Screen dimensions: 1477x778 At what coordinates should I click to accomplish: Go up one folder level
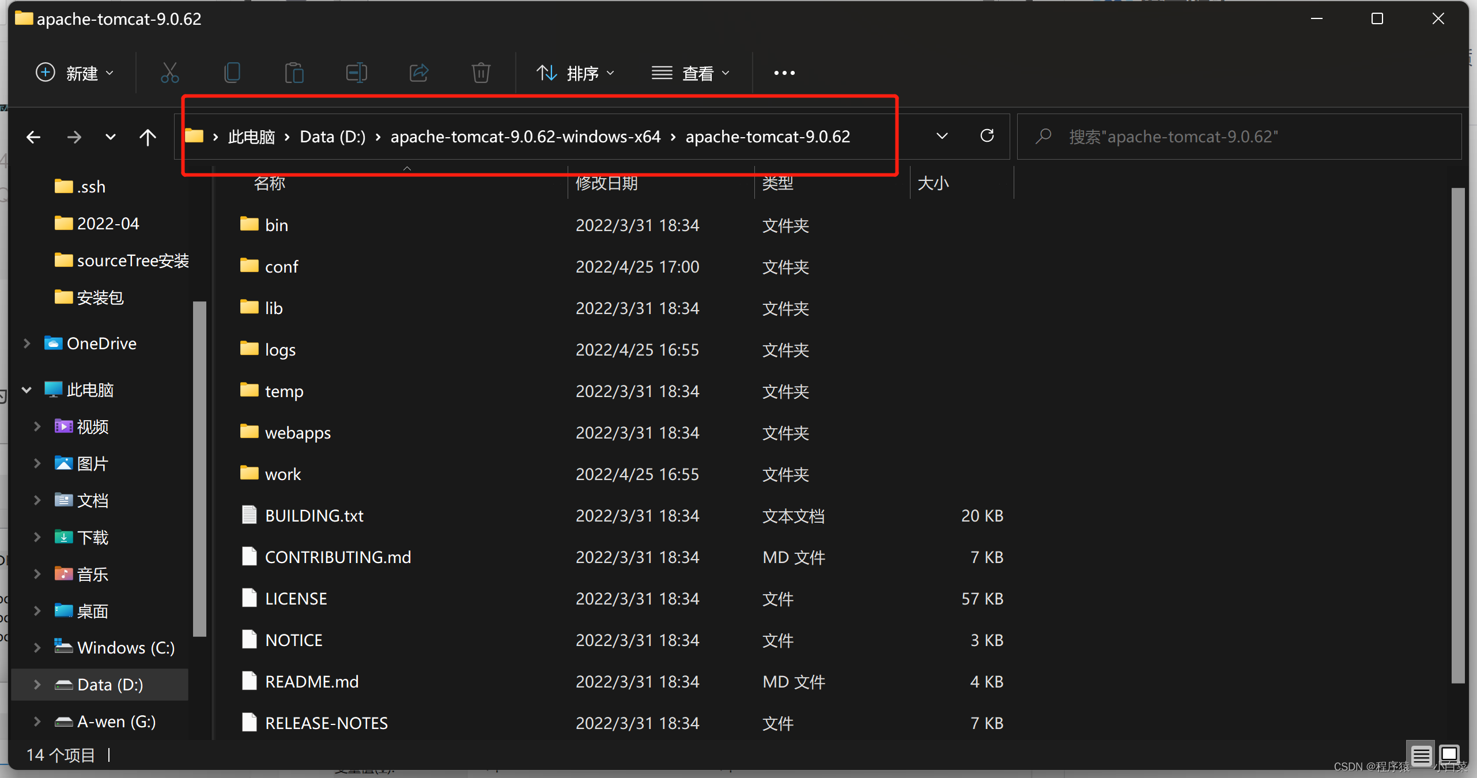point(148,137)
